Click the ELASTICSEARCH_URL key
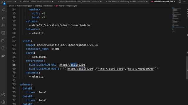The width and height of the screenshot is (188, 105). tap(42, 65)
